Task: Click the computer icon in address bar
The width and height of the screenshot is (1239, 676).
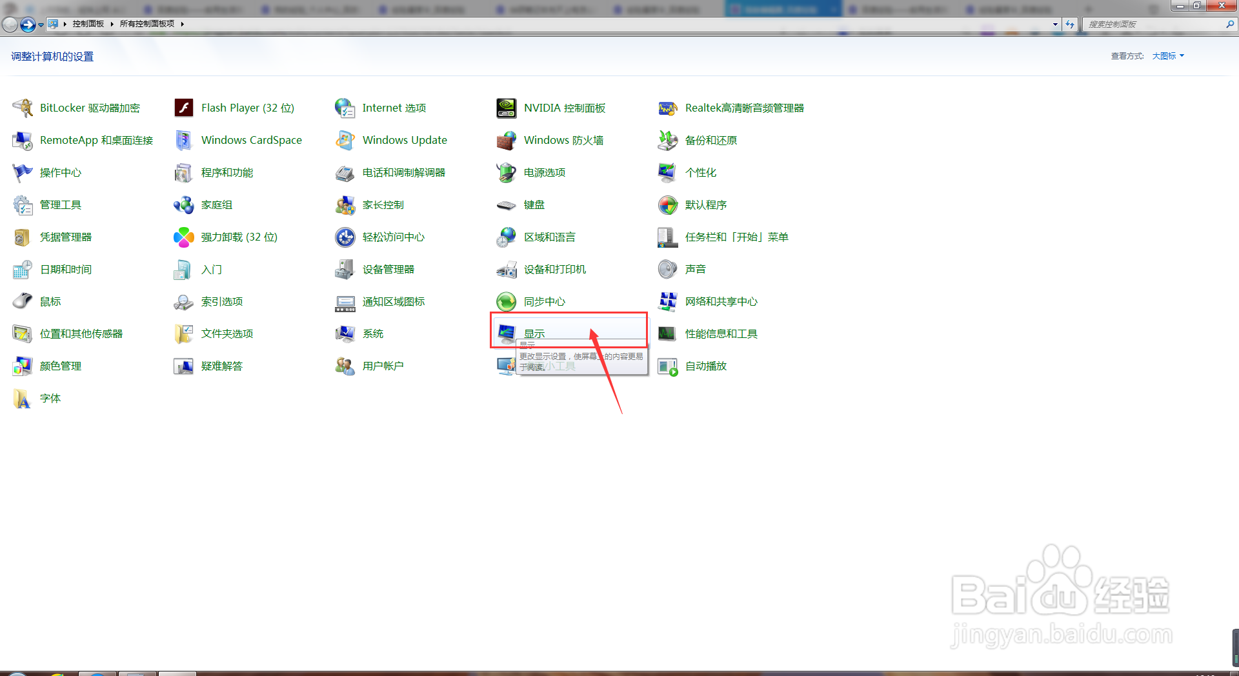Action: [53, 24]
